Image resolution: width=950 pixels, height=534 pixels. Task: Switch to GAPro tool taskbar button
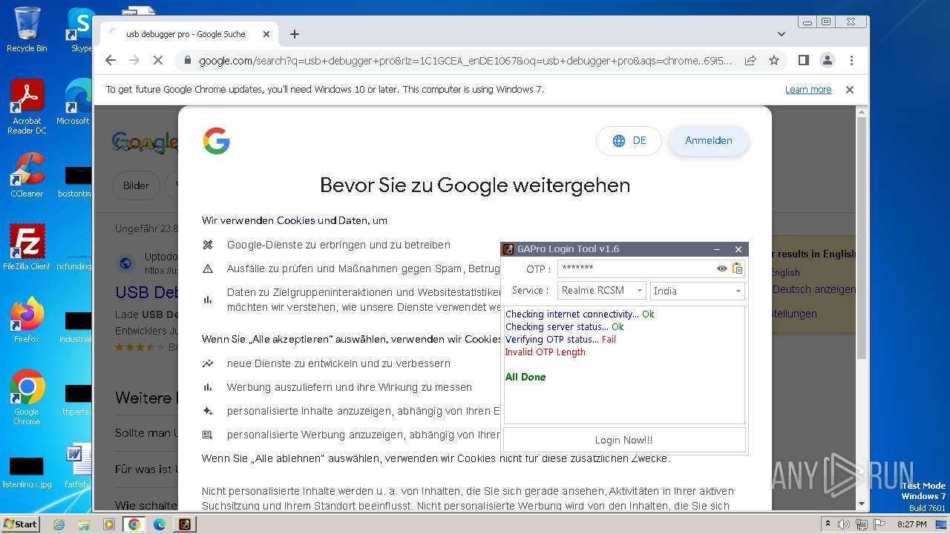pos(185,524)
